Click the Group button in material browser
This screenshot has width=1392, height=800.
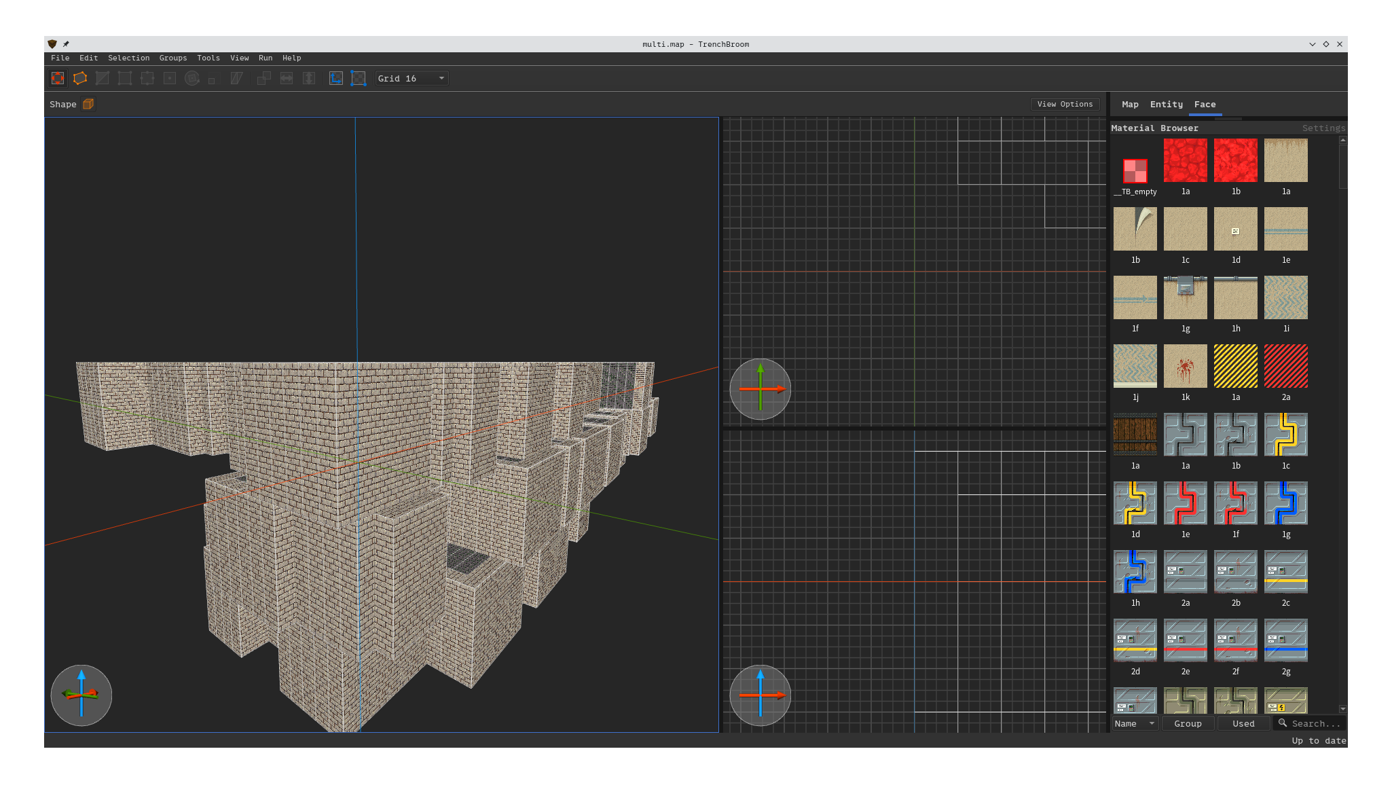coord(1188,723)
